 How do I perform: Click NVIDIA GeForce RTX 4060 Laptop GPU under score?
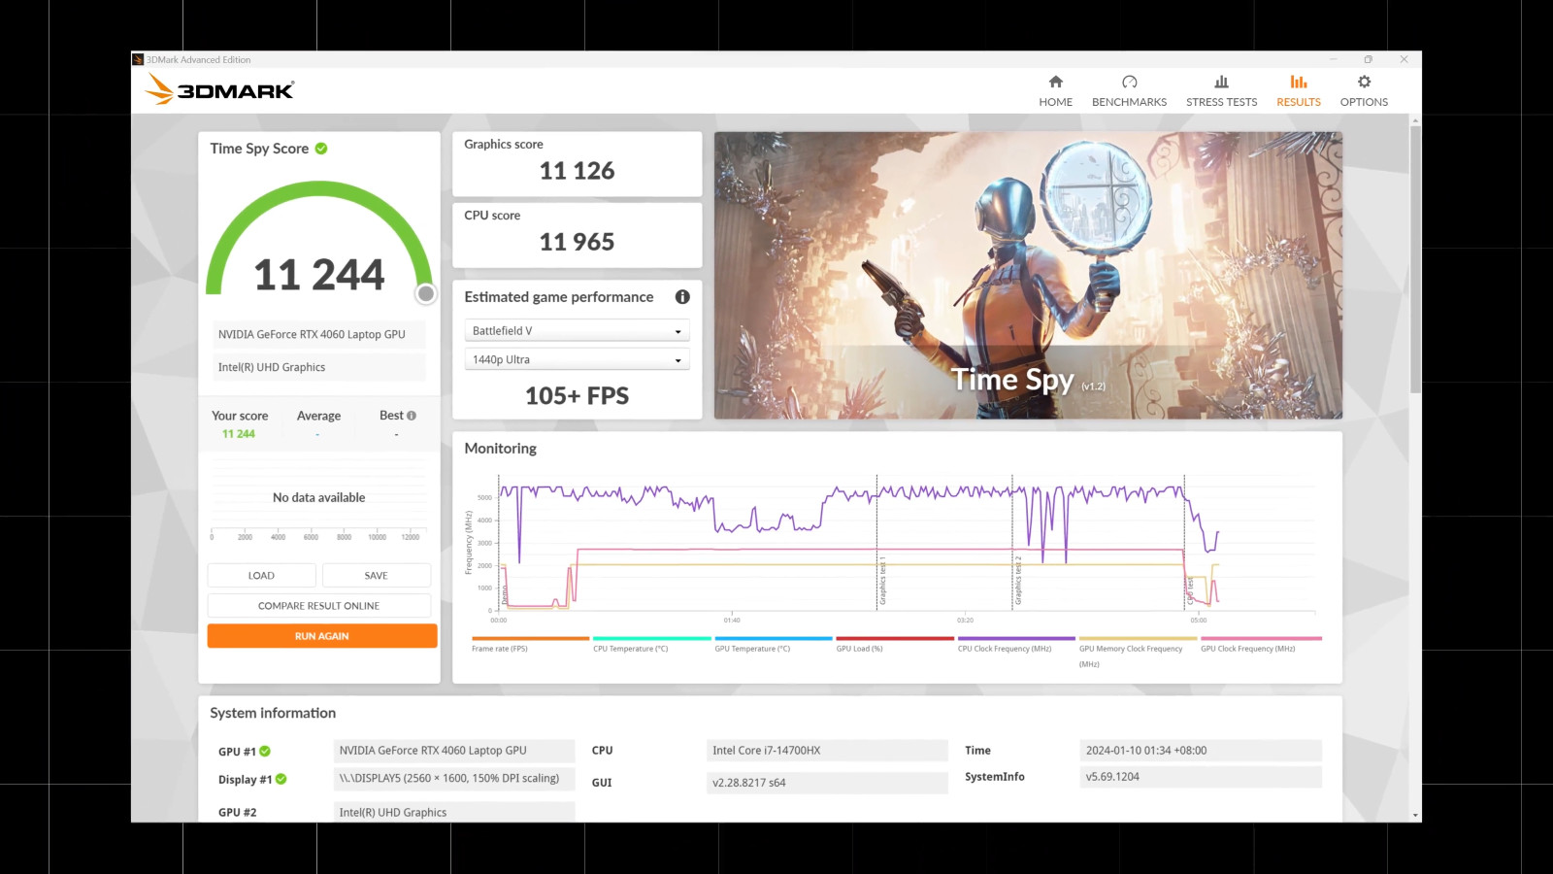pos(319,334)
